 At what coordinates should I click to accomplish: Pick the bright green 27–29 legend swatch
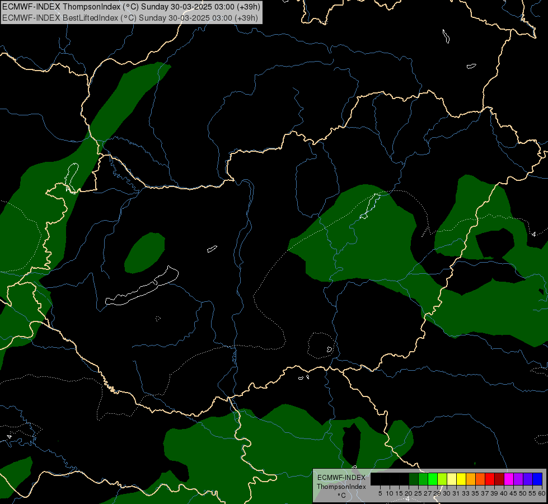432,479
